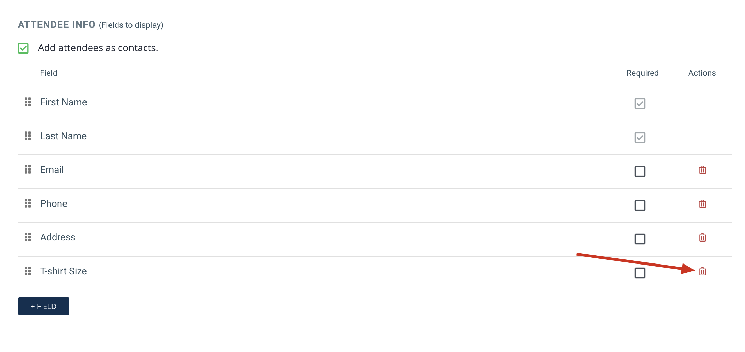Remove the Address field via trash icon

[702, 237]
